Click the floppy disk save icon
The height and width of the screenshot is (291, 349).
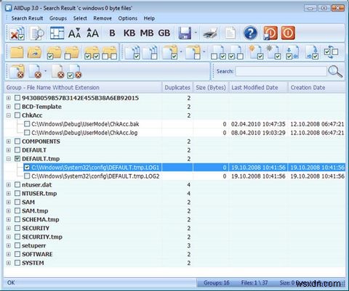185,33
